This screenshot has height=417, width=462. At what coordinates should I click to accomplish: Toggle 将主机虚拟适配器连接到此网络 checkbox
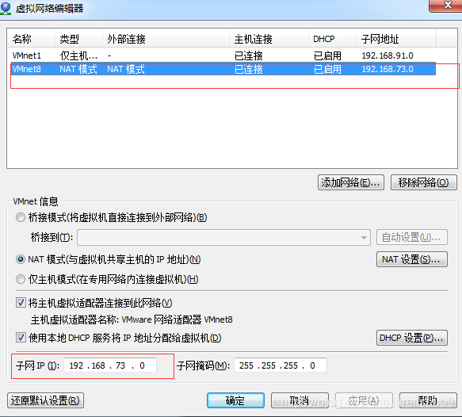click(21, 303)
